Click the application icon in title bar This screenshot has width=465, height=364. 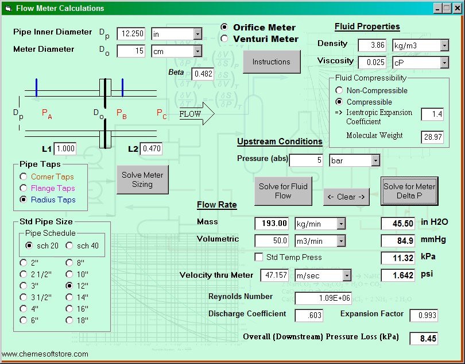[7, 8]
